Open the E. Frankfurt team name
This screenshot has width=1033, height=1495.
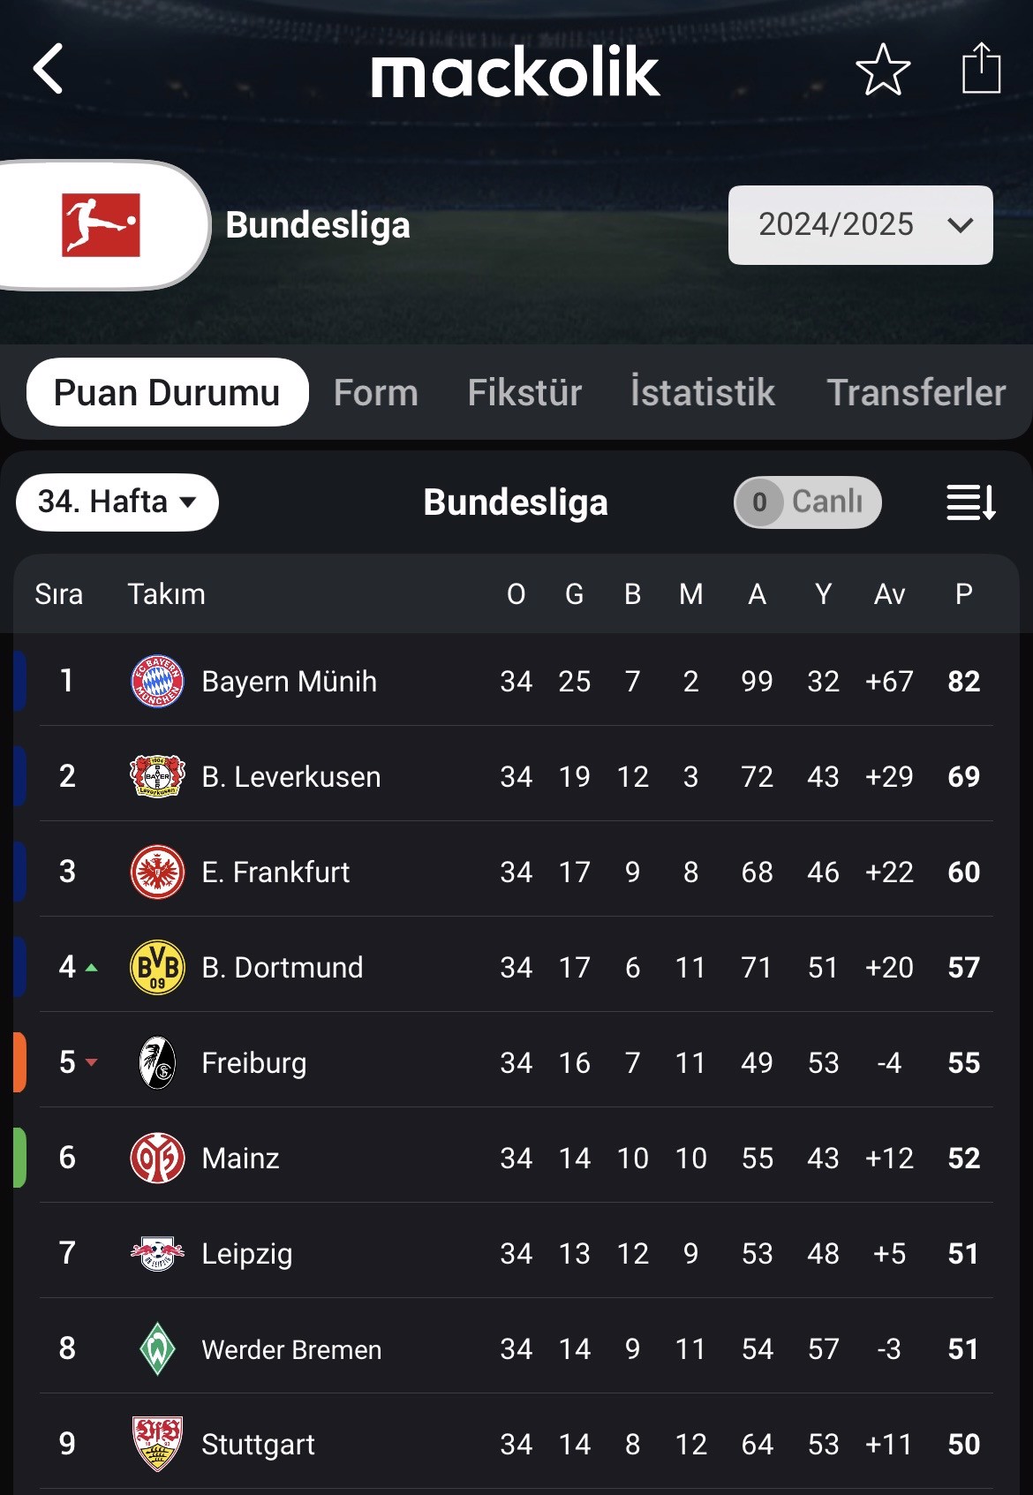[275, 872]
